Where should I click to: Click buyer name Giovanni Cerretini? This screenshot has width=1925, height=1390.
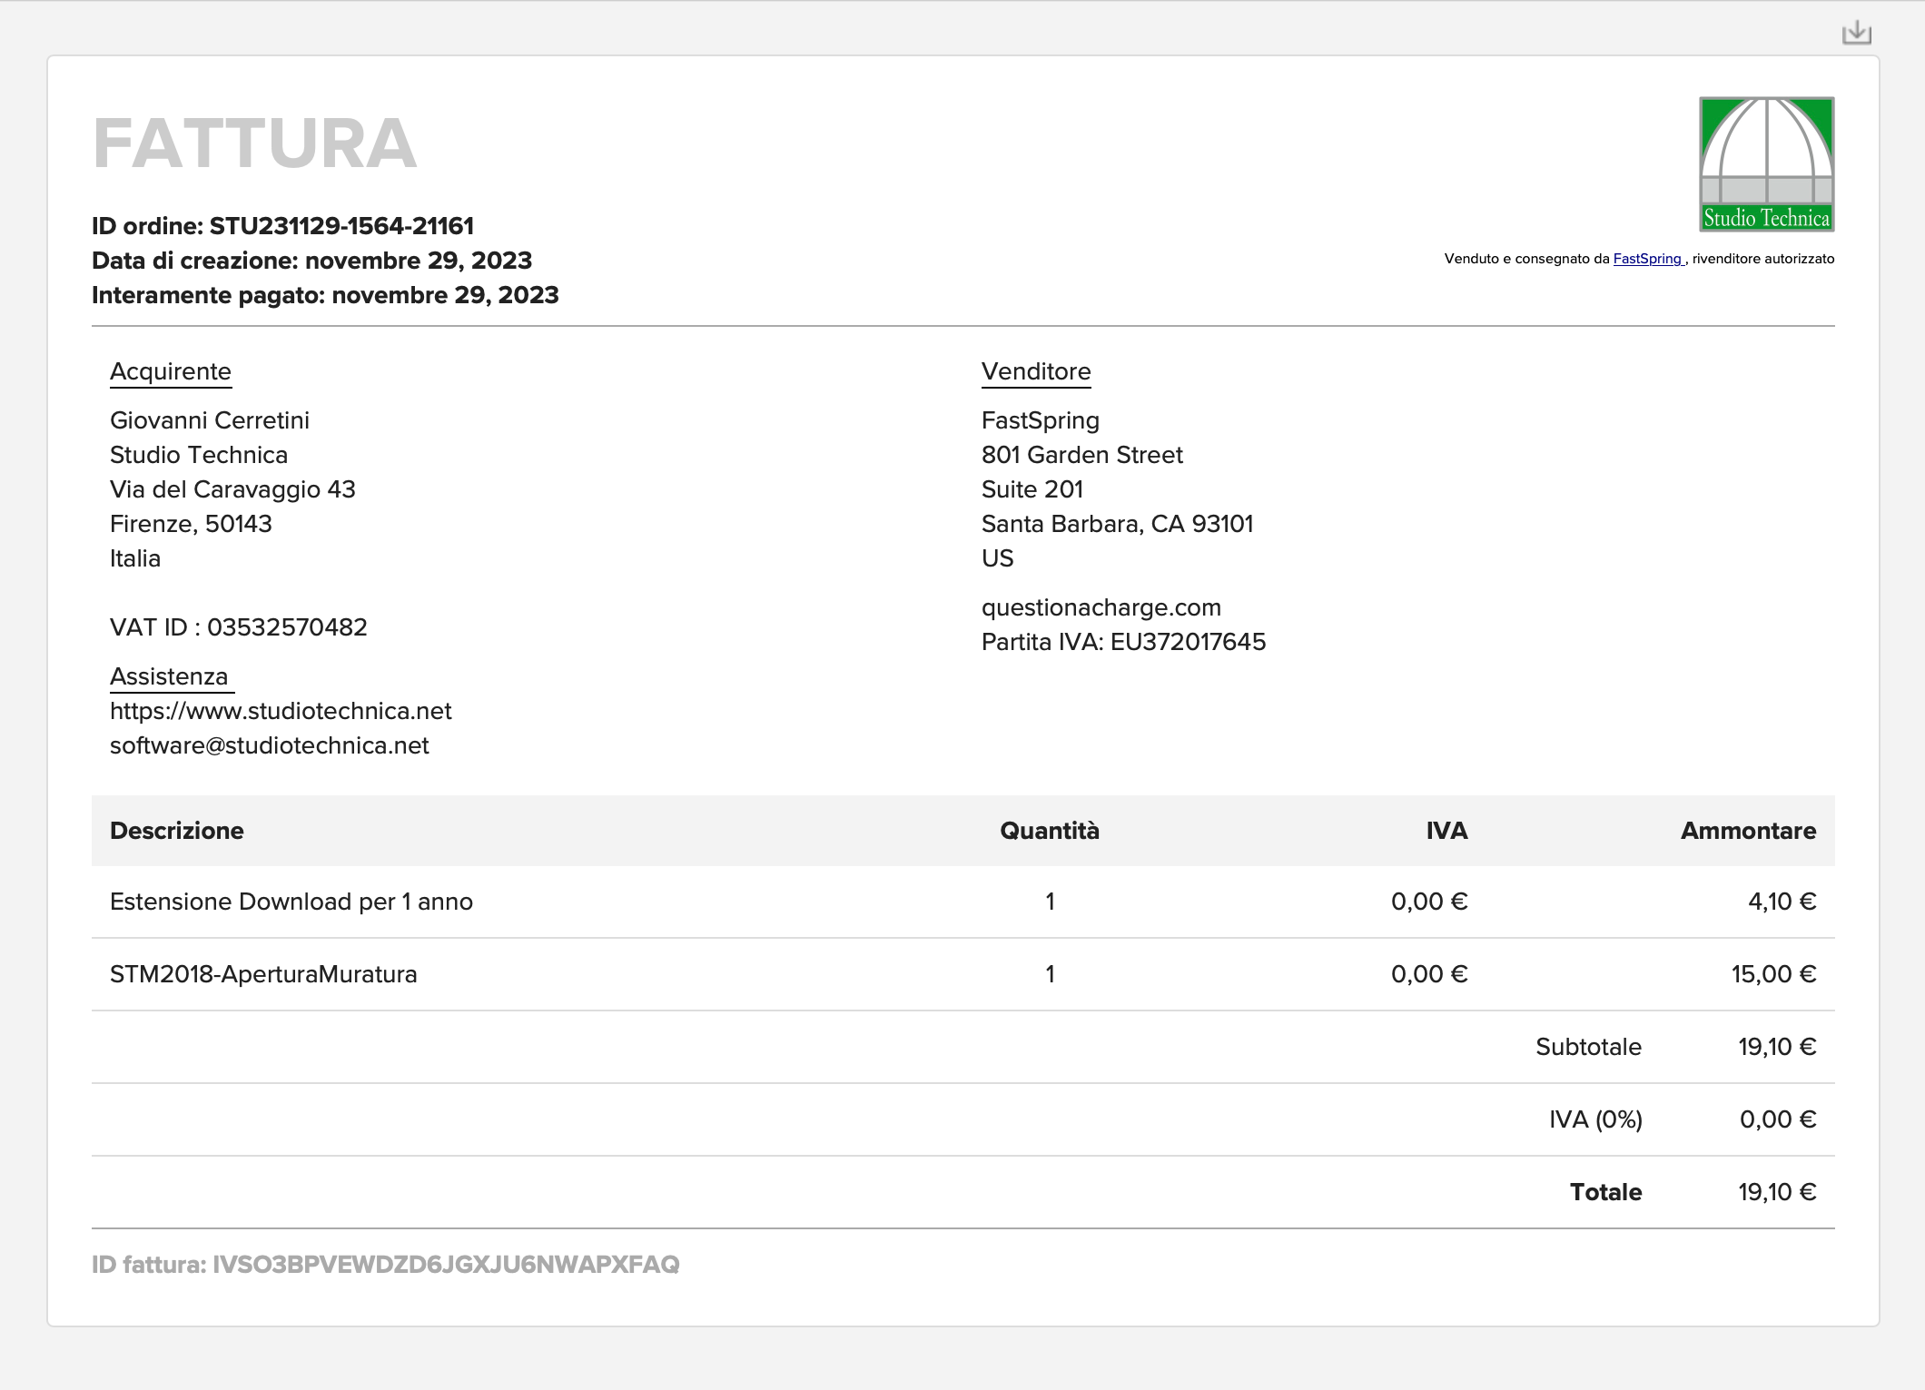pos(210,420)
